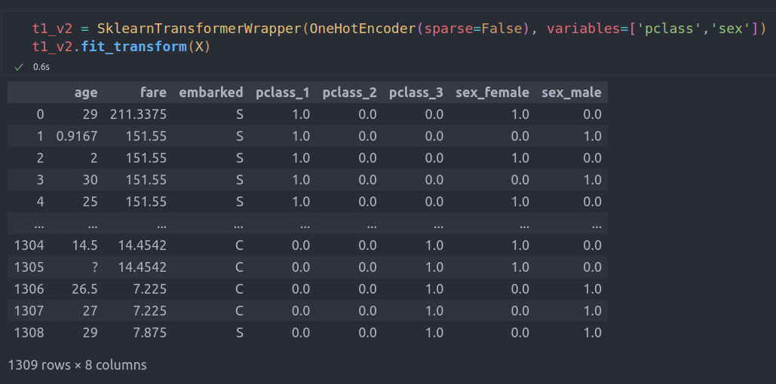This screenshot has width=776, height=384.
Task: Click the ellipsis in the fare column
Action: click(161, 225)
